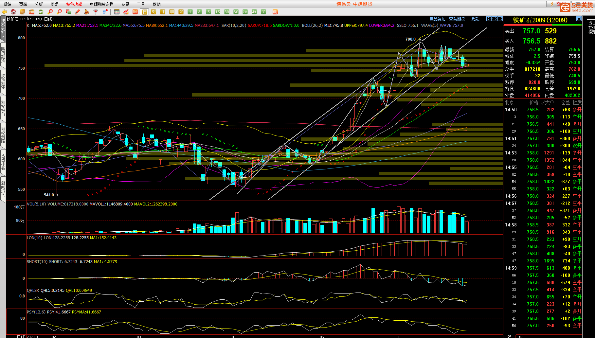Open the alert bell icon

click(x=87, y=12)
